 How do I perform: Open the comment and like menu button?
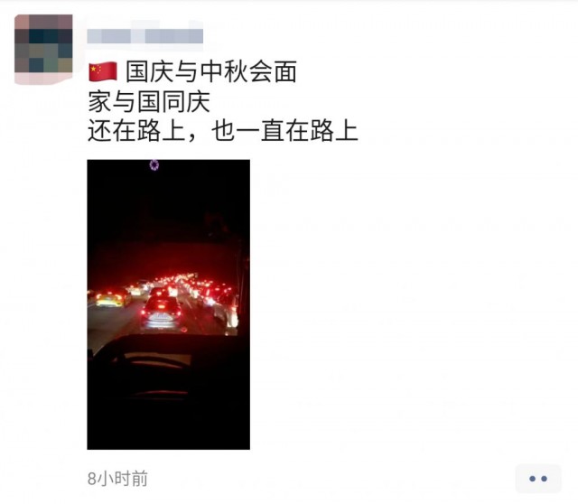538,479
